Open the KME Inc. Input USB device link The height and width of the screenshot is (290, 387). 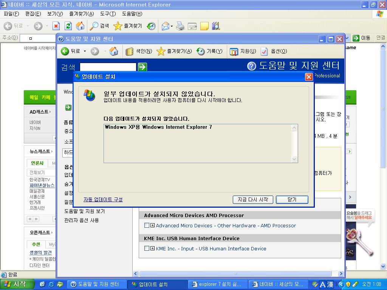coord(211,248)
